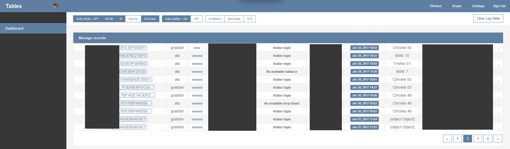Screen dimensions: 510x149
Task: Open Dashboard in the sidebar
Action: pos(14,28)
